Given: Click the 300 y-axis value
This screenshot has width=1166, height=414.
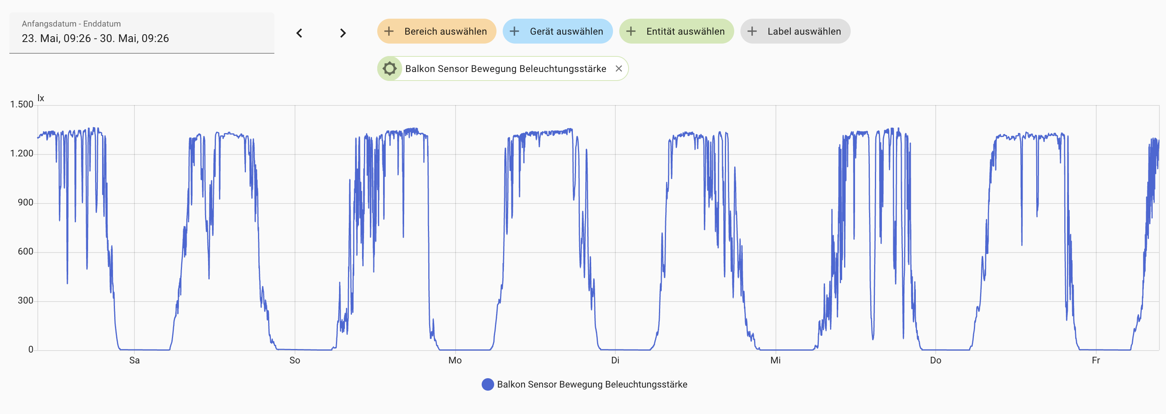Looking at the screenshot, I should 25,300.
